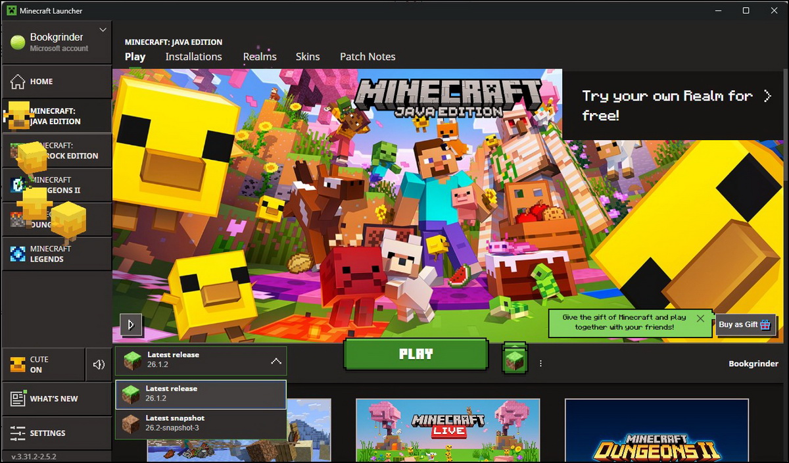Screen dimensions: 789x463
Task: Click the speaker sound icon
Action: (99, 364)
